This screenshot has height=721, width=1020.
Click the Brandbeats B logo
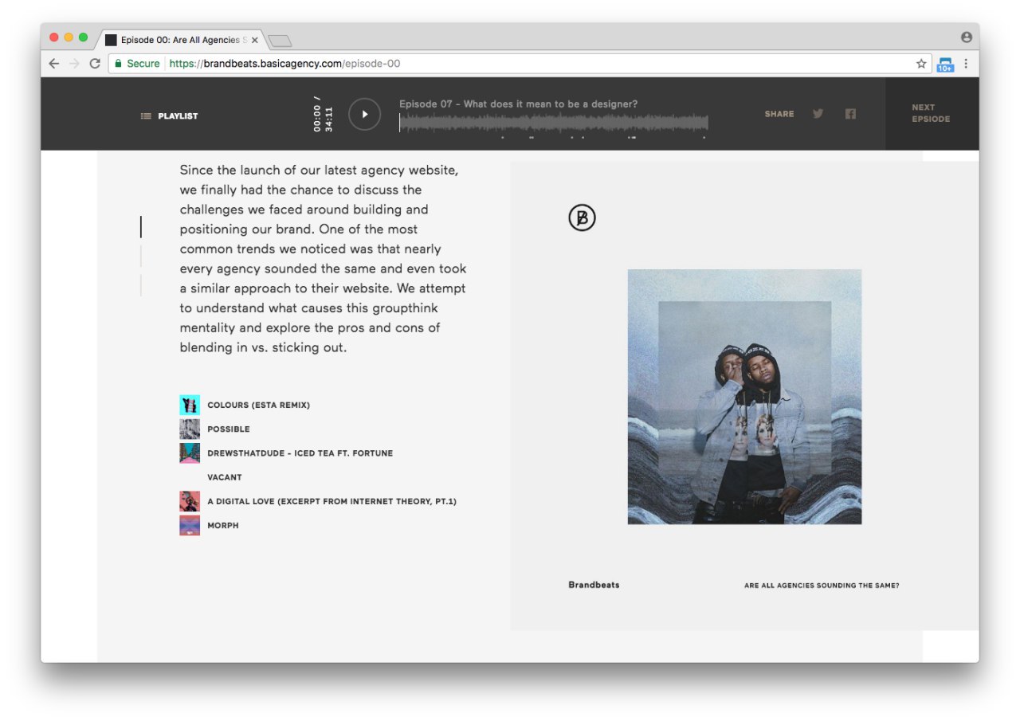tap(582, 217)
